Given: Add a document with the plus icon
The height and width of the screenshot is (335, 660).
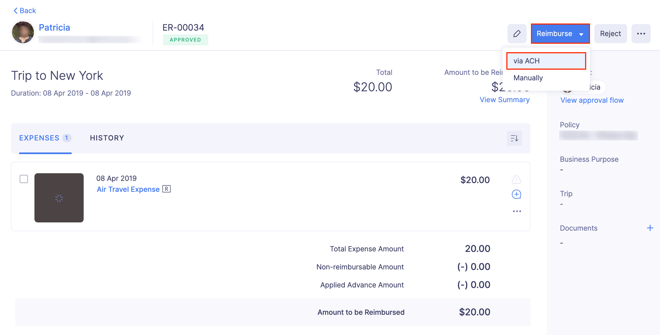Looking at the screenshot, I should pyautogui.click(x=650, y=228).
